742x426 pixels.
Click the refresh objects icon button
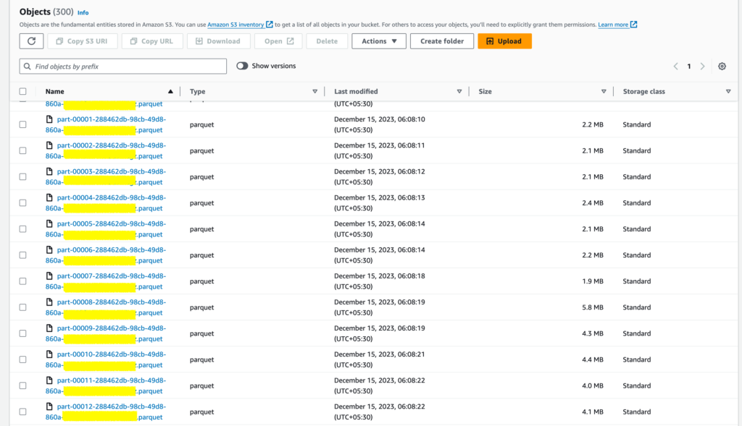31,41
